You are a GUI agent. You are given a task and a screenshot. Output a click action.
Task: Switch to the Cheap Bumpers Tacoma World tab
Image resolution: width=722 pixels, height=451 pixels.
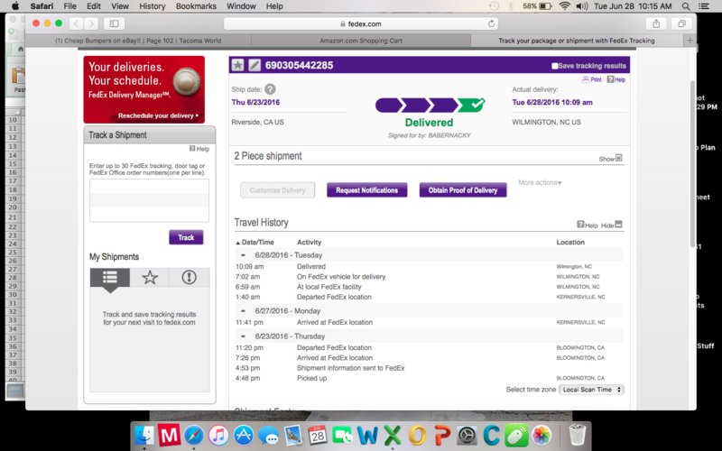138,41
